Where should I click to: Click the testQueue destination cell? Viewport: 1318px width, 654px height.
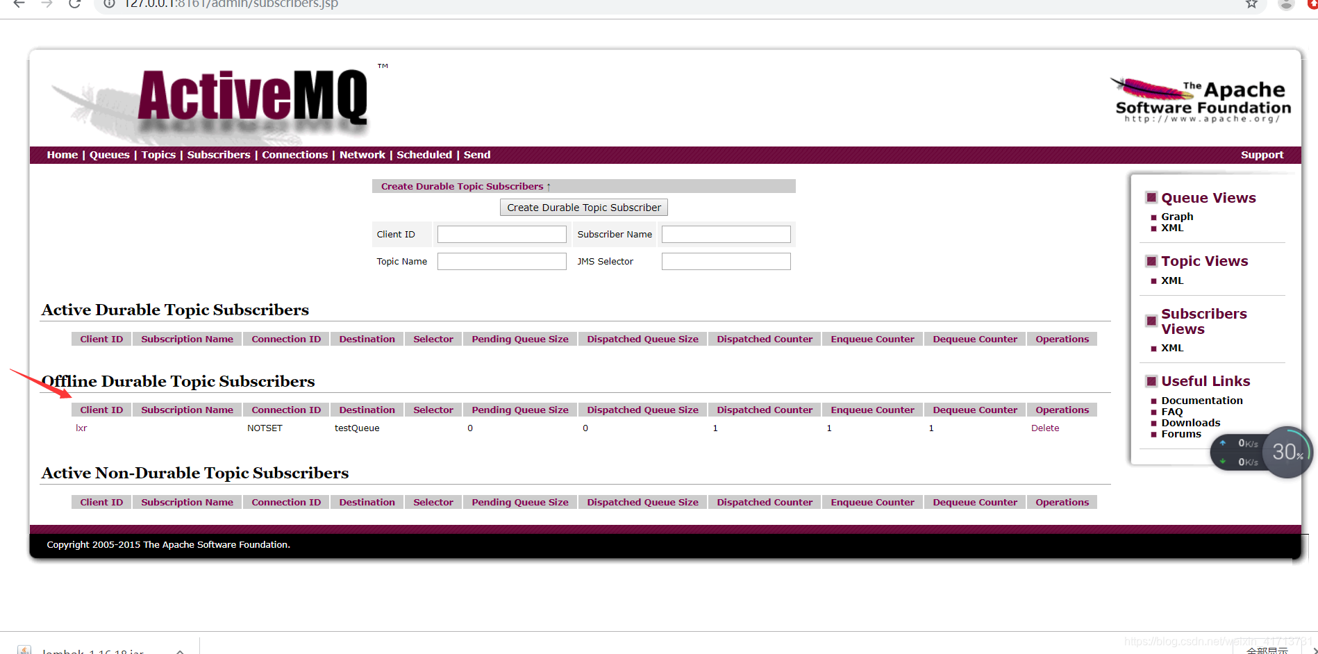pyautogui.click(x=357, y=428)
